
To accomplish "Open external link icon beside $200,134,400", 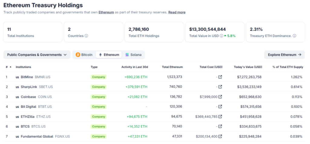I will (x=220, y=136).
